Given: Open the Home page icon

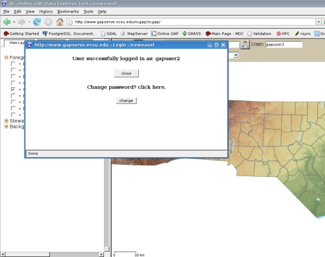Looking at the screenshot, I should point(60,22).
